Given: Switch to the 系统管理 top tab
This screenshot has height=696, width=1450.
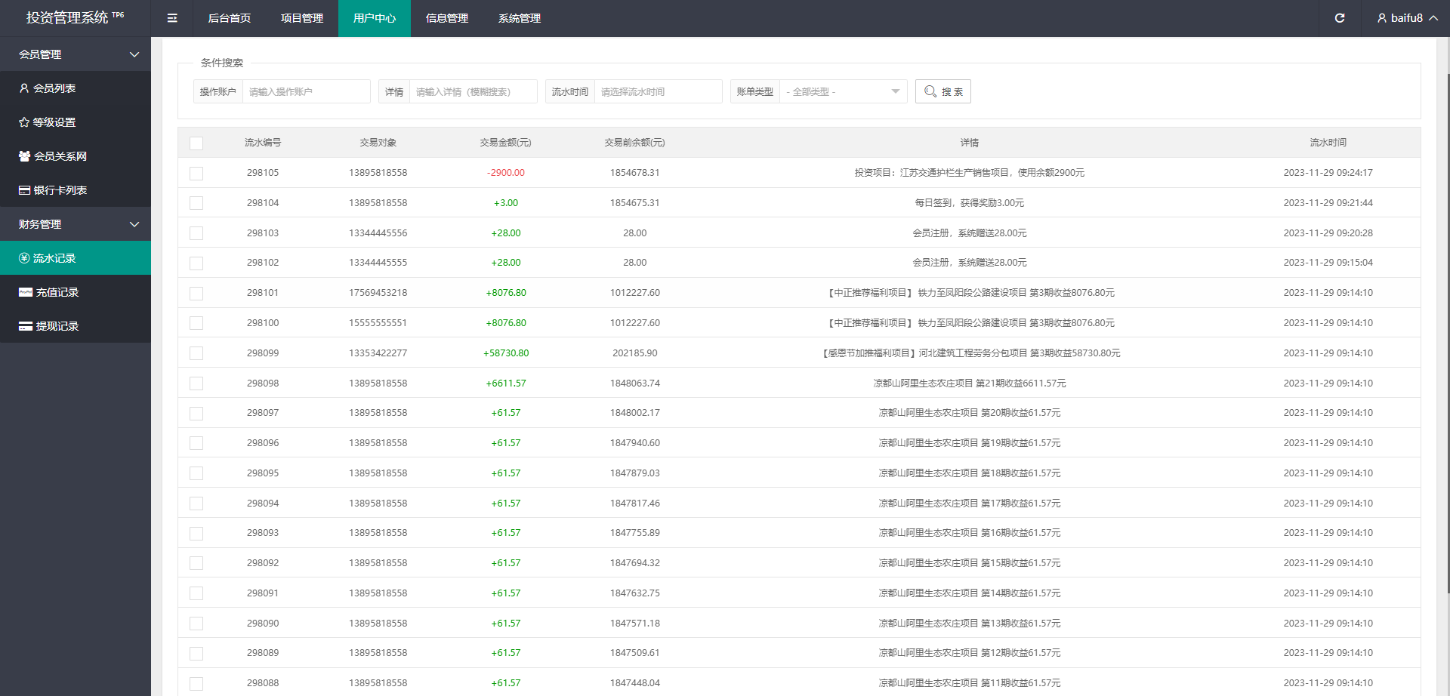Looking at the screenshot, I should (x=520, y=18).
